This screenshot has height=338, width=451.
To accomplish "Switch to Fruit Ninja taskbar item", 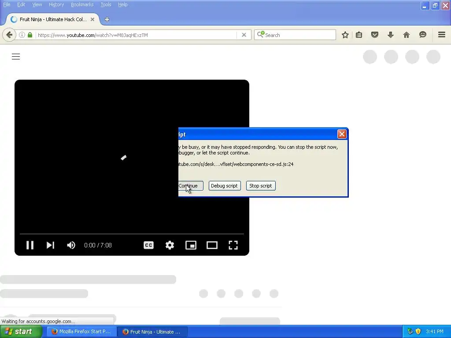I will pos(152,332).
